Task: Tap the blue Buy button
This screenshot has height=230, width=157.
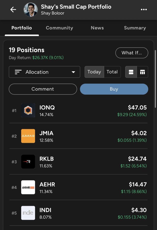Action: pyautogui.click(x=114, y=89)
